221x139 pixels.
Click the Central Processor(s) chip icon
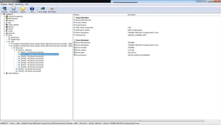click(7, 16)
